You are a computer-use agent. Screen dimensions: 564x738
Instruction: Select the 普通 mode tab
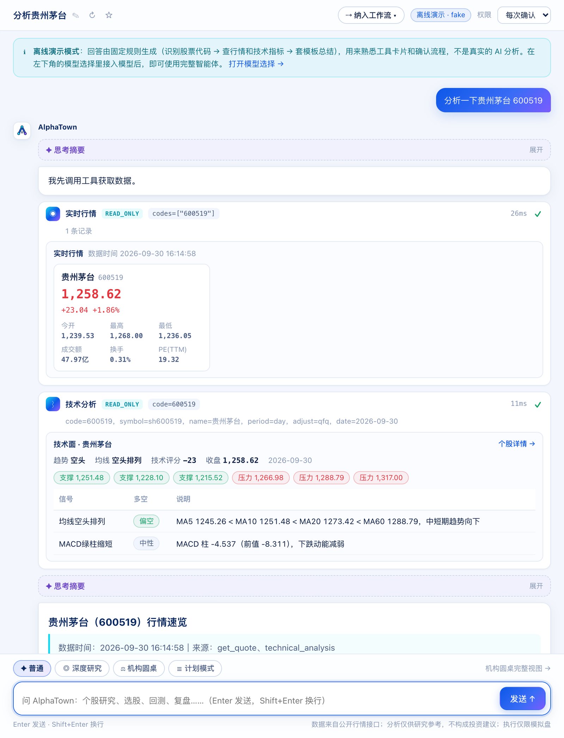pos(32,668)
